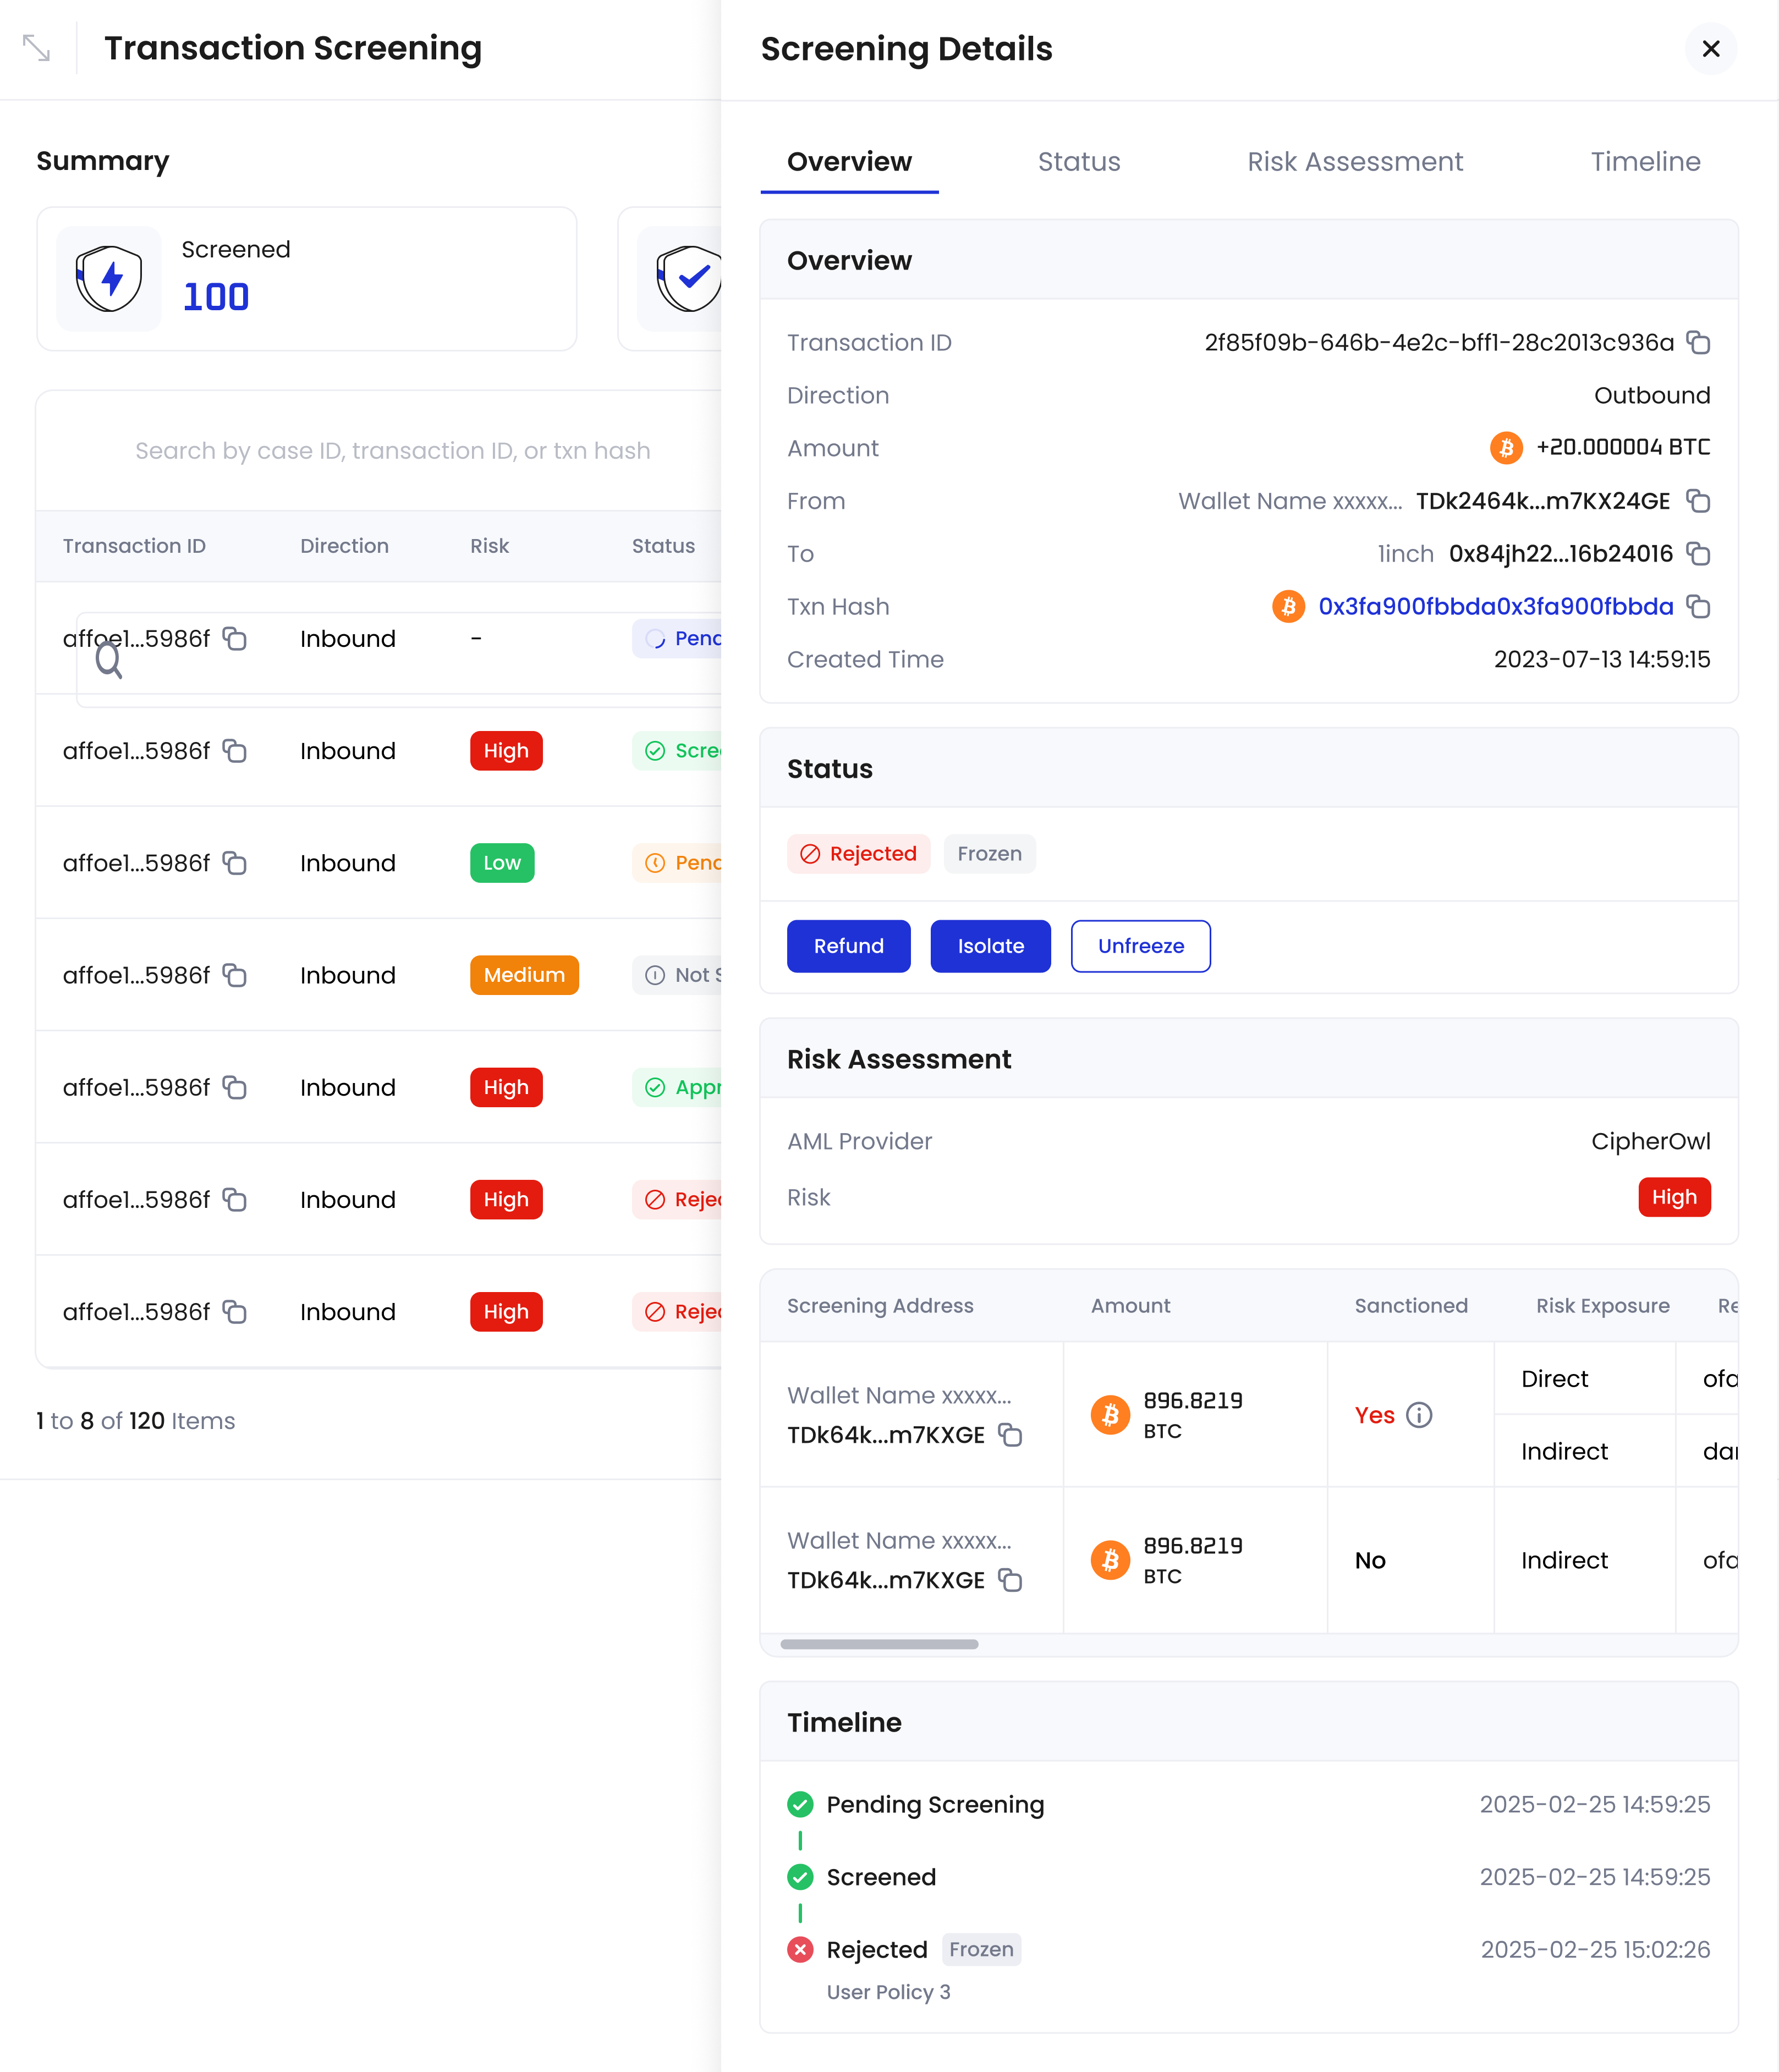This screenshot has width=1779, height=2072.
Task: Close the Screening Details panel
Action: click(1711, 49)
